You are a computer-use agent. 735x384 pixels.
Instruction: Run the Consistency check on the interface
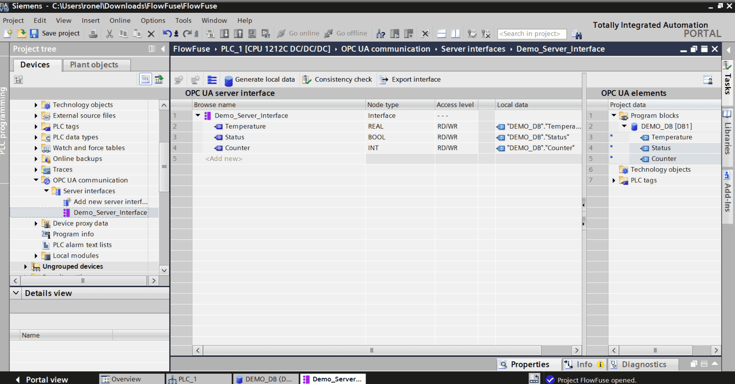tap(337, 80)
